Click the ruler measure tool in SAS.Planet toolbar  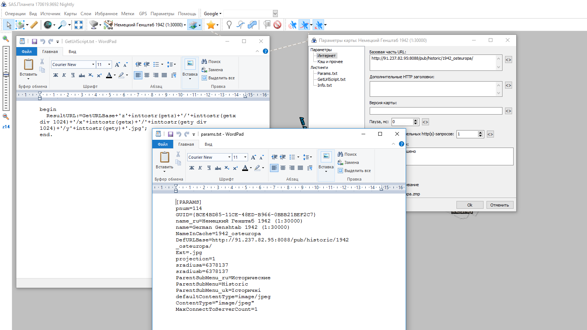pos(34,25)
